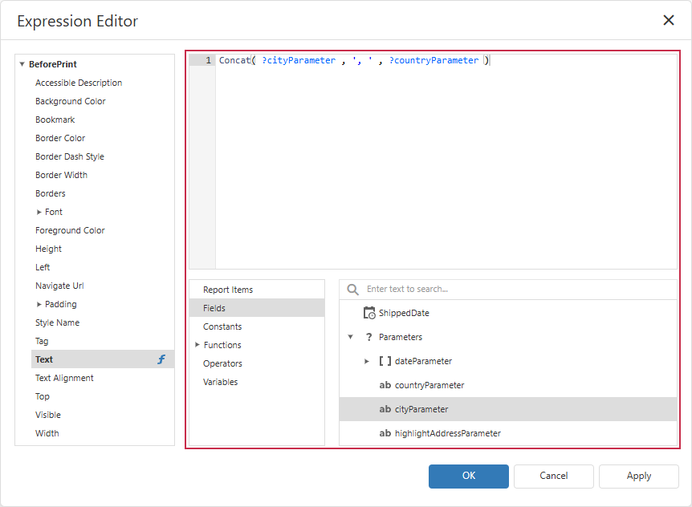Viewport: 692px width, 507px height.
Task: Click ?countryParameter in the expression
Action: 434,60
